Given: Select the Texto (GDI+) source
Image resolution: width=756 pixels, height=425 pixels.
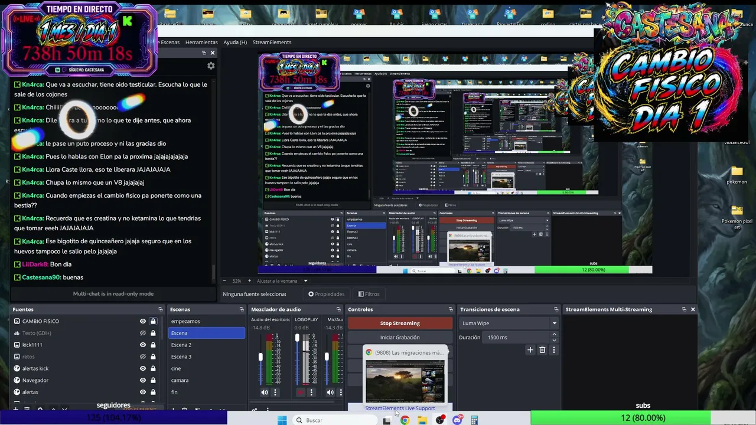Looking at the screenshot, I should tap(37, 333).
